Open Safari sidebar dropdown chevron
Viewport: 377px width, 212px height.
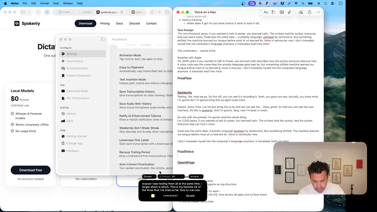(29, 12)
